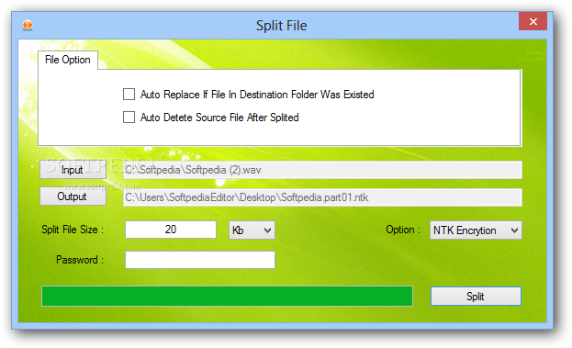Click the Input button
The image size is (572, 348).
coord(73,170)
